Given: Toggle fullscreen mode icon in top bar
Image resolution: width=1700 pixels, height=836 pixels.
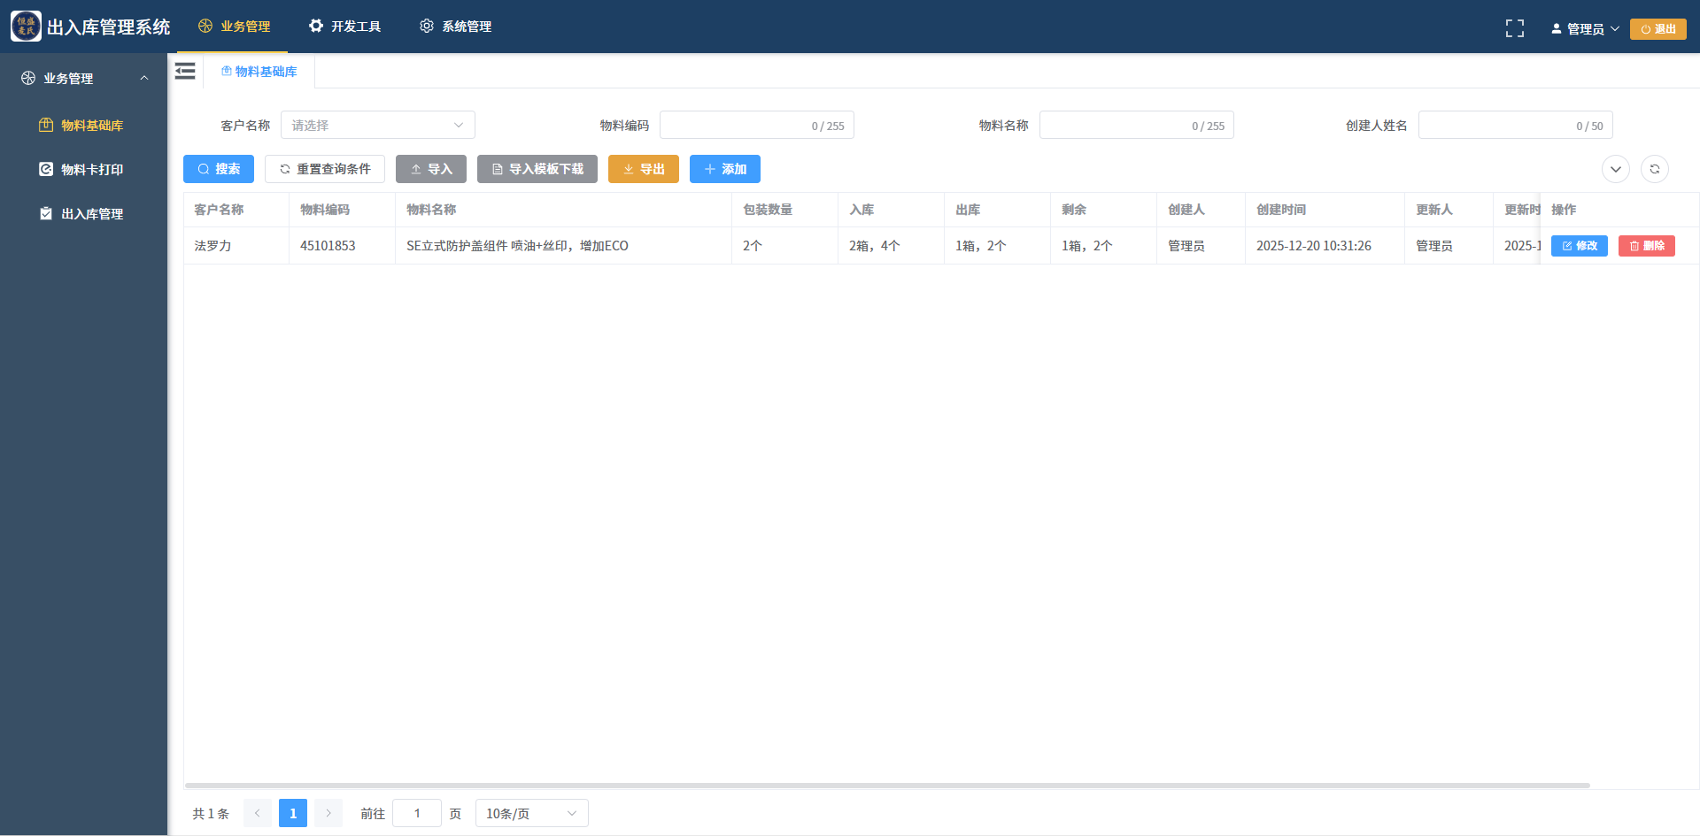Looking at the screenshot, I should point(1515,27).
